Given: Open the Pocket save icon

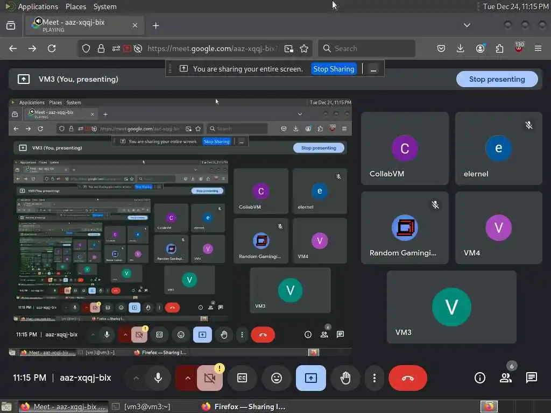Looking at the screenshot, I should tap(441, 48).
